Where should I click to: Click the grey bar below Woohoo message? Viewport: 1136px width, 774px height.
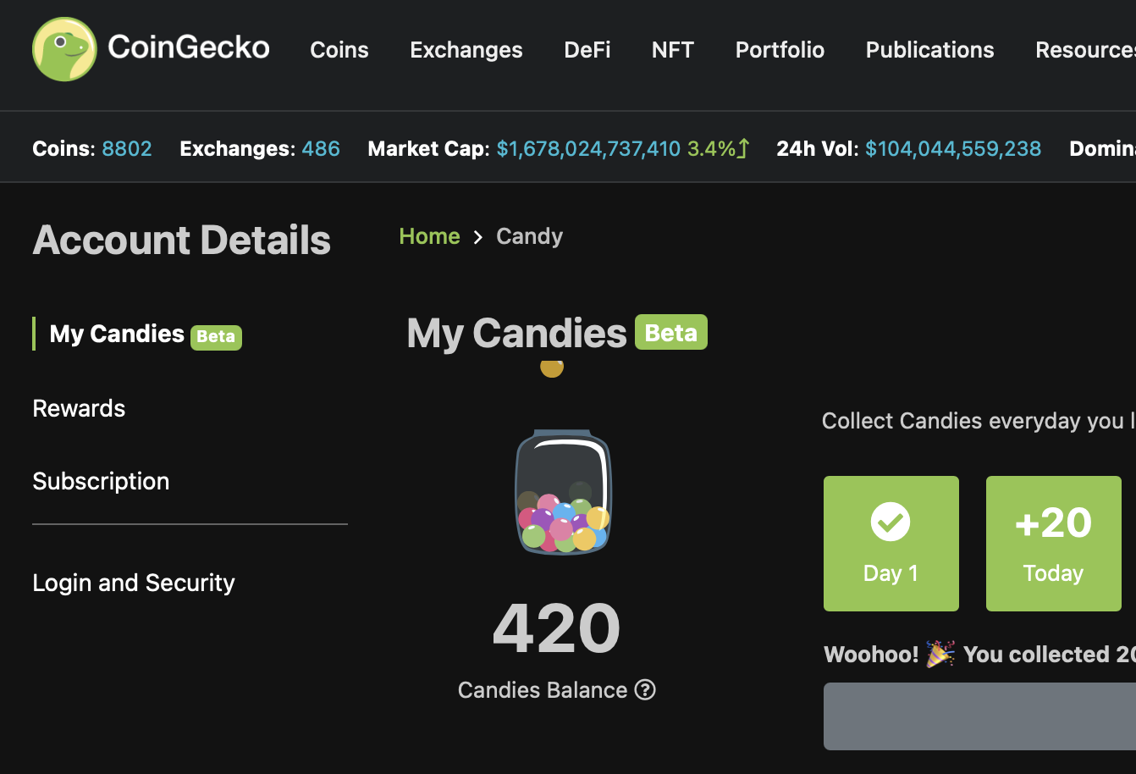pos(979,716)
